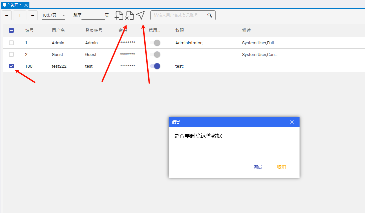
Task: Toggle the enable switch for Guest
Action: point(155,54)
